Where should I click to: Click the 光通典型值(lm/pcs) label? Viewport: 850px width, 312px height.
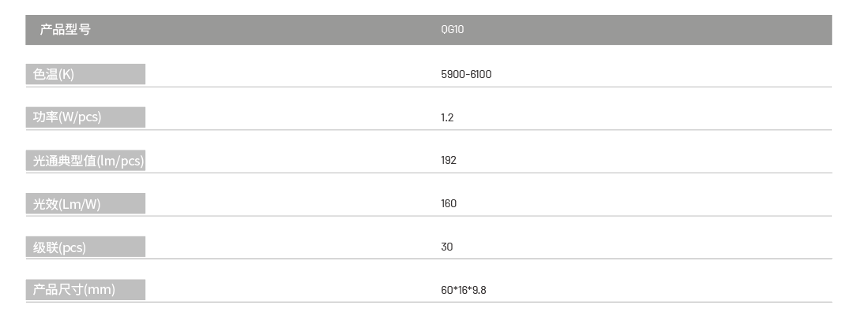click(x=88, y=161)
